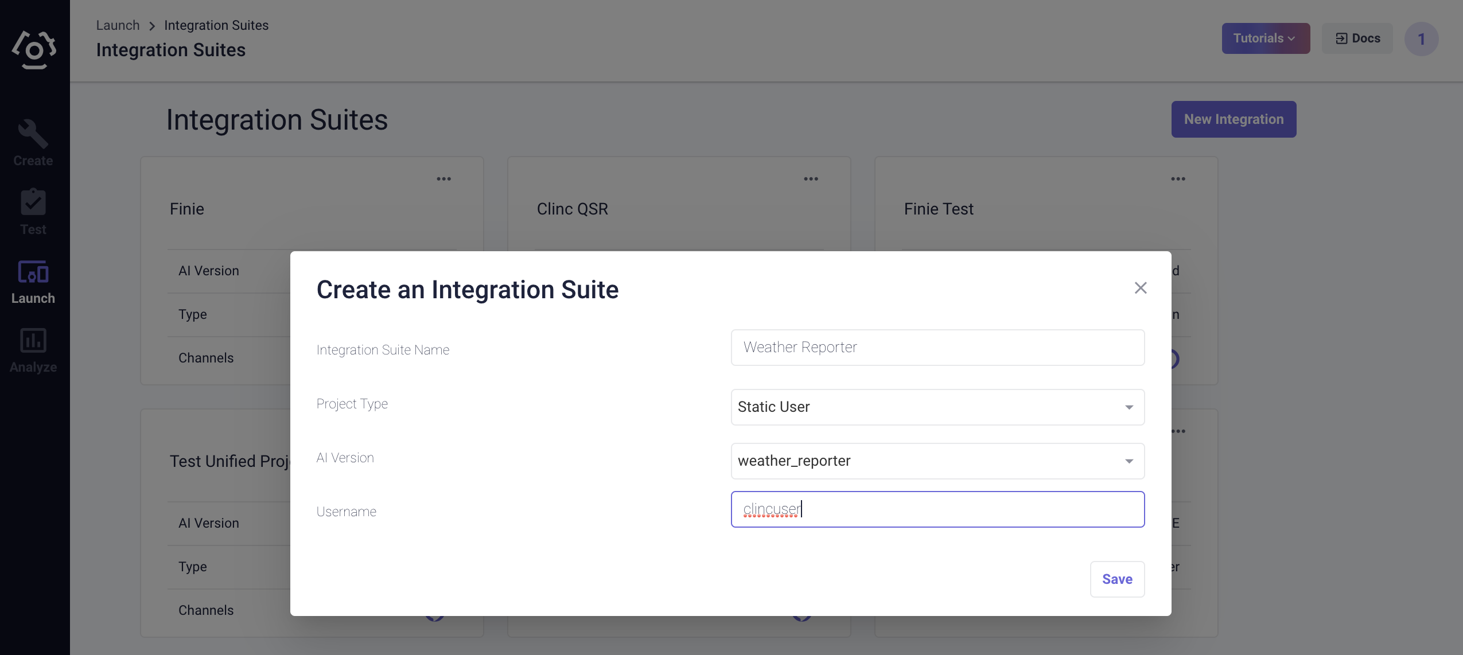Screen dimensions: 1463x655
Task: Toggle the Finie Test suite options
Action: click(x=1177, y=178)
